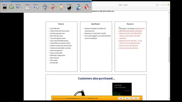Dismiss the download notification bar with X
This screenshot has width=182, height=102.
click(x=141, y=98)
